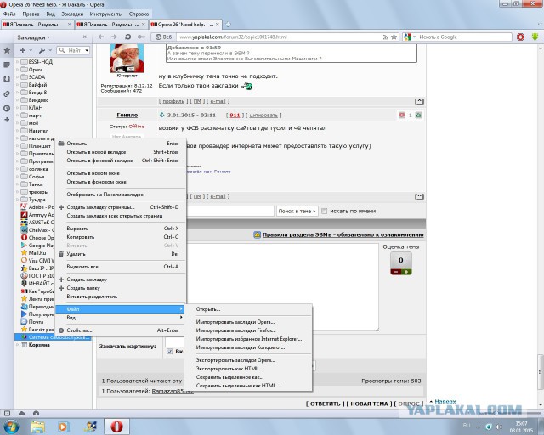Image resolution: width=544 pixels, height=435 pixels.
Task: Click the RSS feed icon in address bar
Action: [385, 37]
